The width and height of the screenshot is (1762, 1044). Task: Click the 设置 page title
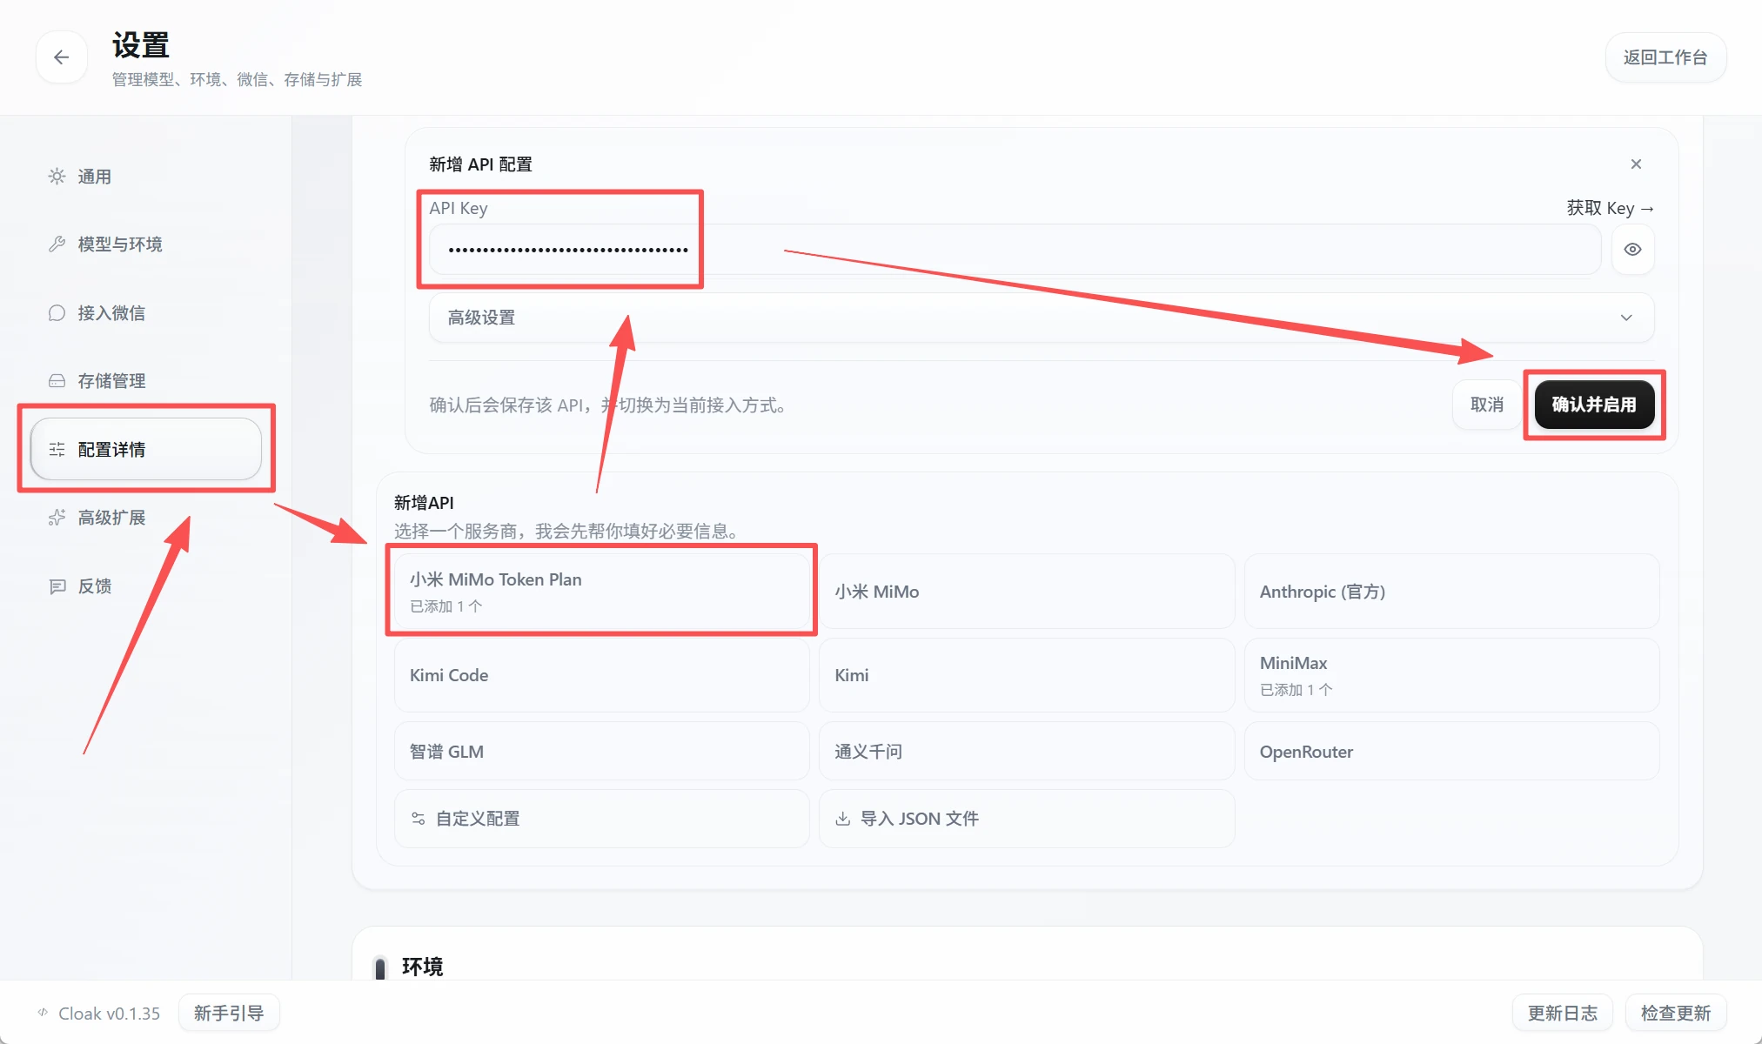point(140,45)
